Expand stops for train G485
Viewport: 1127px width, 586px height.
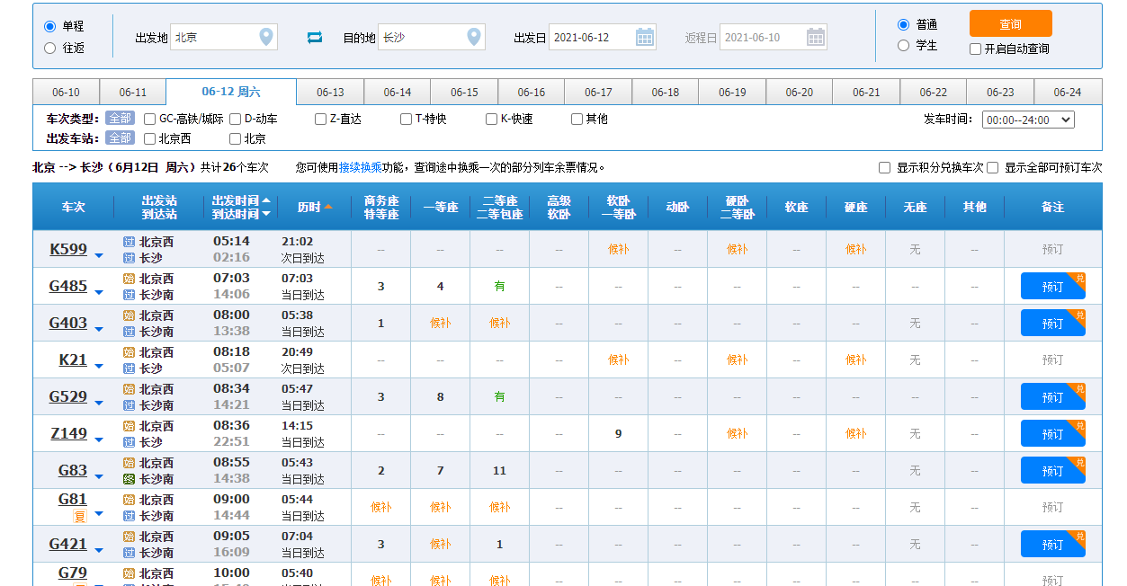(x=99, y=294)
